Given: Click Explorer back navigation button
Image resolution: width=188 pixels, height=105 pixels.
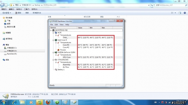Looking at the screenshot, I should (2, 5).
